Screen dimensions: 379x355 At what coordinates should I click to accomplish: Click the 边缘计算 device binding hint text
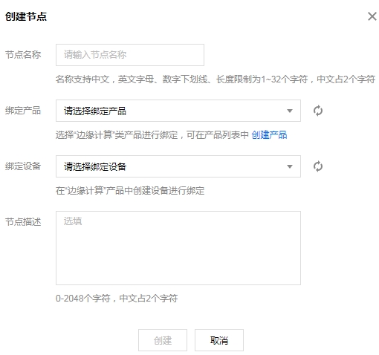point(130,191)
